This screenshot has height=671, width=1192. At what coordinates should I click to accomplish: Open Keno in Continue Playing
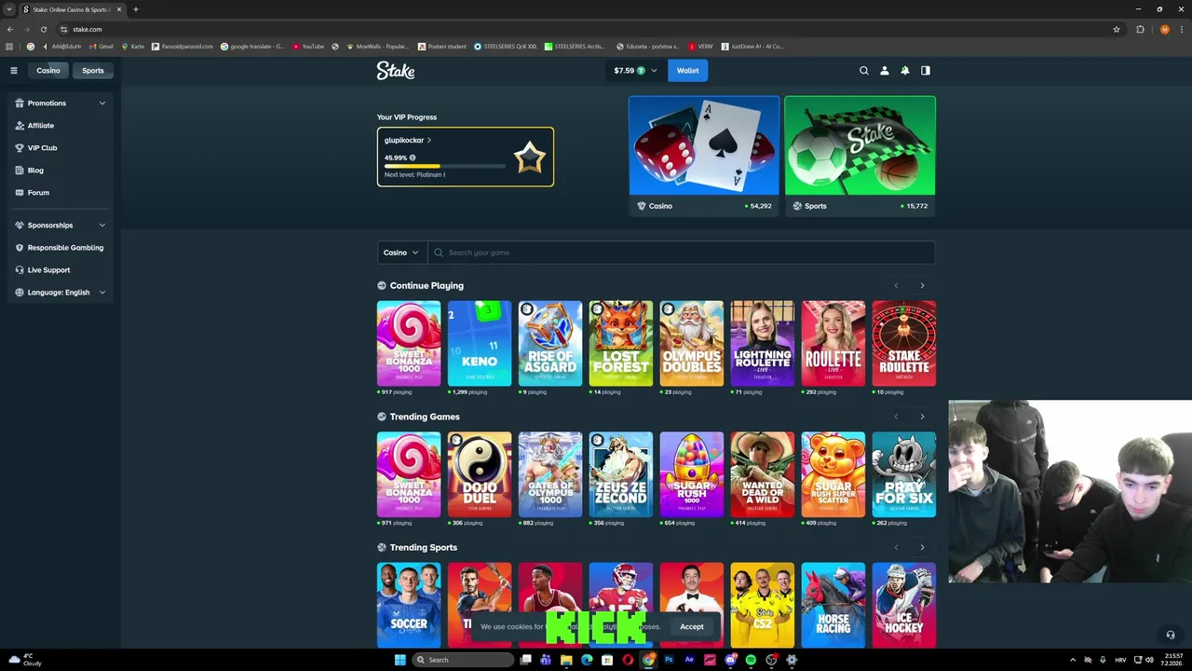tap(480, 343)
